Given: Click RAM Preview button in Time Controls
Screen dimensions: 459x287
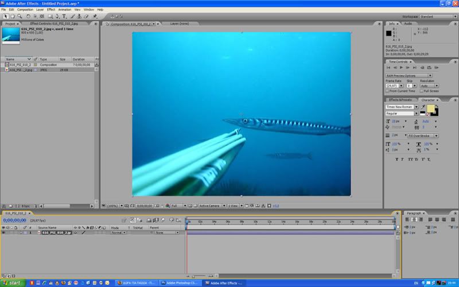Looking at the screenshot, I should pos(436,68).
